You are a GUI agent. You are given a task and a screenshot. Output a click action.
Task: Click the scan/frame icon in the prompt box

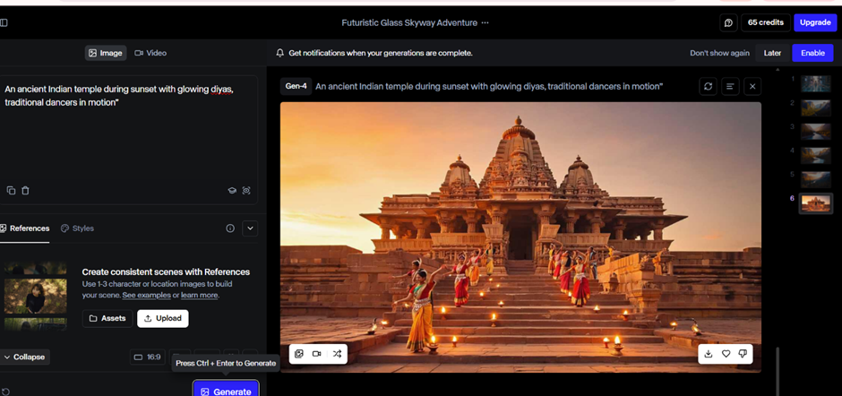[x=246, y=190]
